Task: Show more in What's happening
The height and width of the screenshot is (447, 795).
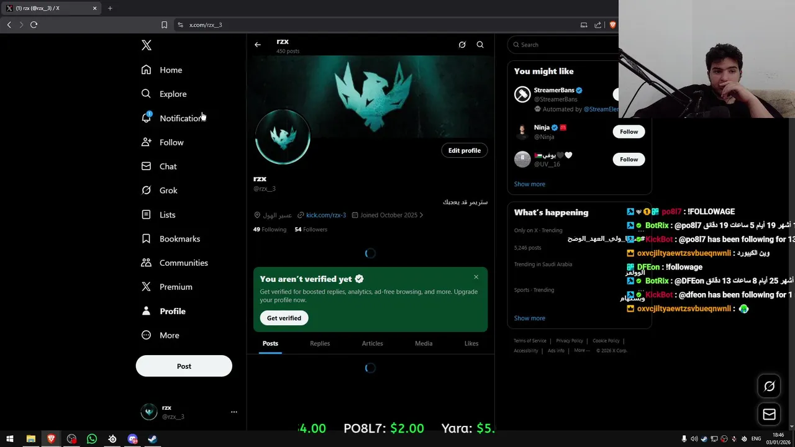Action: (529, 318)
